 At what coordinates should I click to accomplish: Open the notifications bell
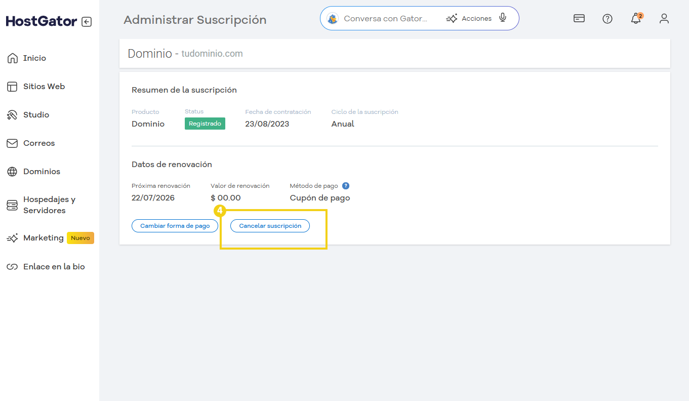coord(636,19)
